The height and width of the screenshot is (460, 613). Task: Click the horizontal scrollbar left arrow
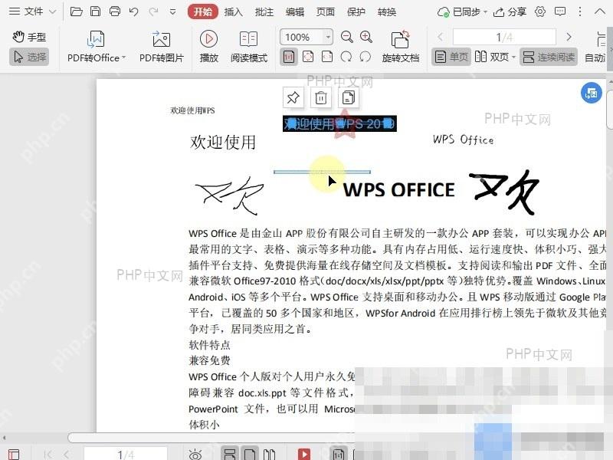(5, 438)
